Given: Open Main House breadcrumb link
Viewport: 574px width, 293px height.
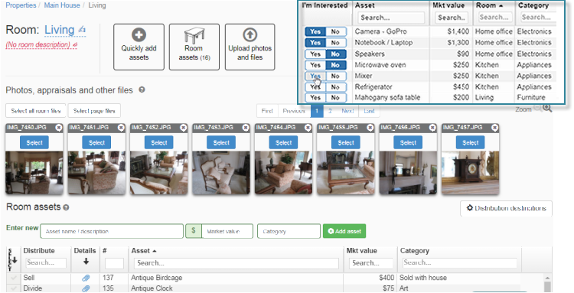Looking at the screenshot, I should (62, 5).
